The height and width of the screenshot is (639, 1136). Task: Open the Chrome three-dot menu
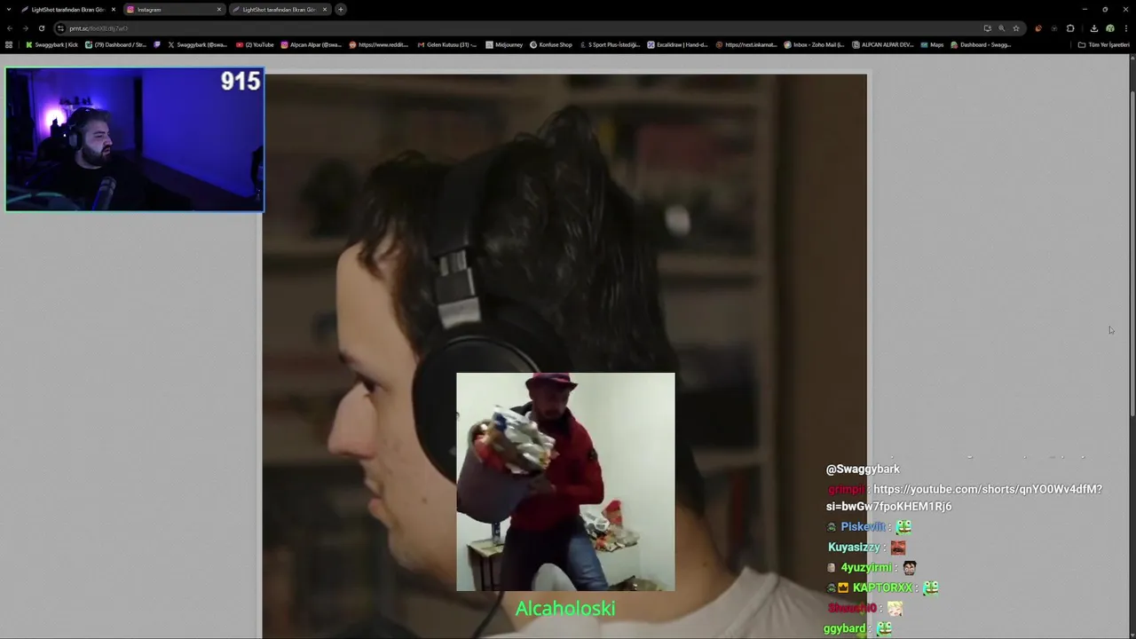tap(1125, 28)
